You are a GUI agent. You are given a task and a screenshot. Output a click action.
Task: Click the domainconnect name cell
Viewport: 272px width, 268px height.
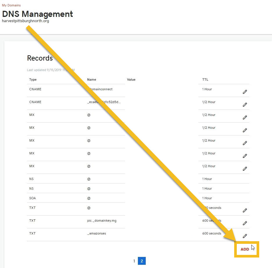(x=100, y=89)
